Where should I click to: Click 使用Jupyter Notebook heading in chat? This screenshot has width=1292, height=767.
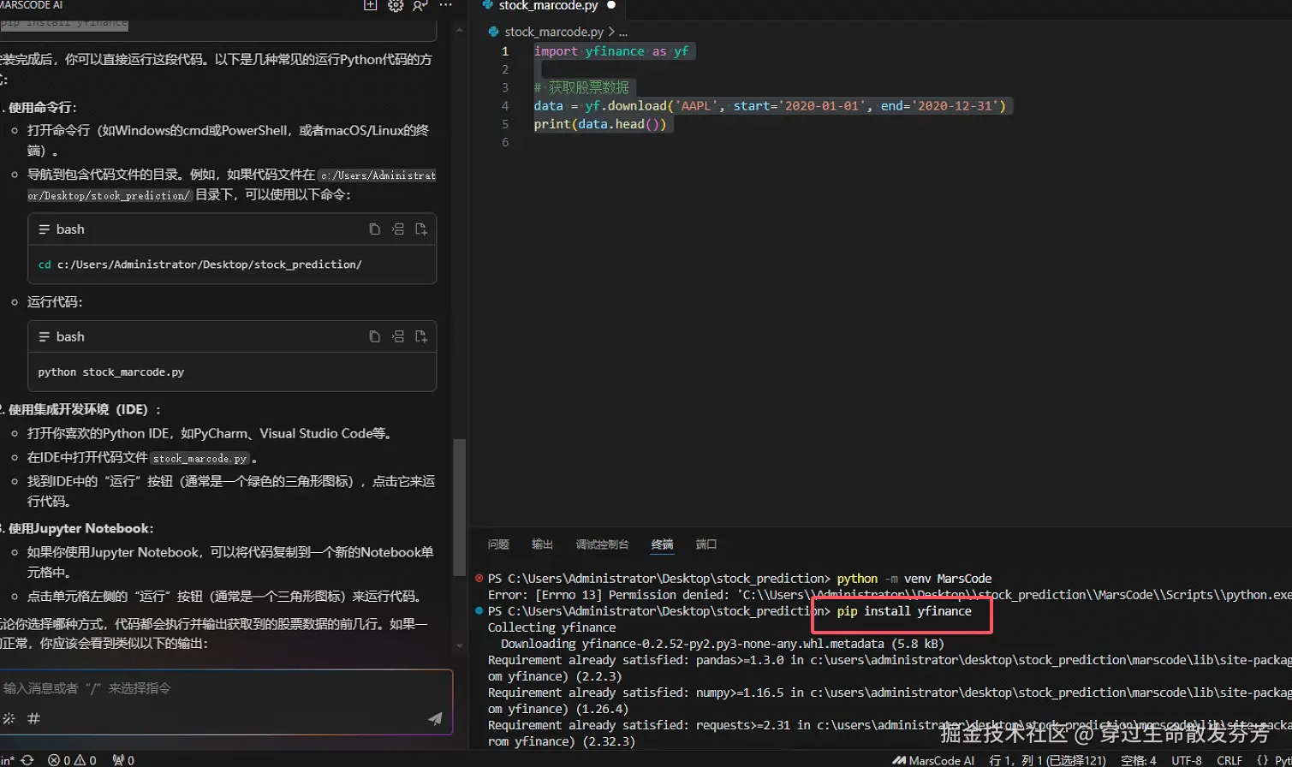tap(80, 529)
